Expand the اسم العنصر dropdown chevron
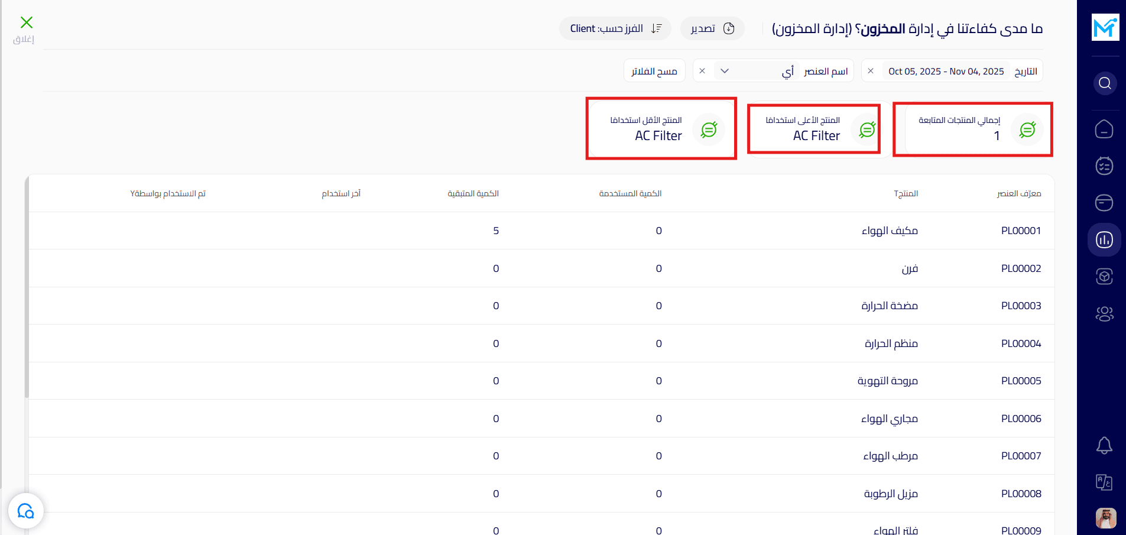The image size is (1126, 535). [725, 71]
